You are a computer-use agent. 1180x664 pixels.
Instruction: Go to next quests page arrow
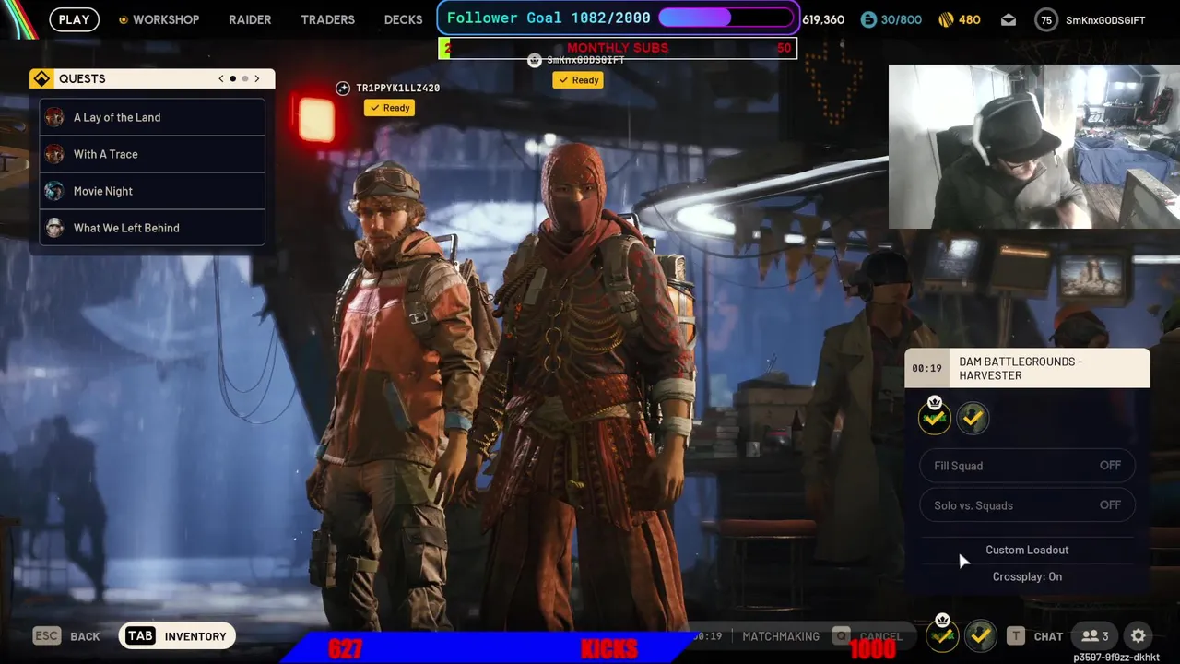[x=257, y=78]
